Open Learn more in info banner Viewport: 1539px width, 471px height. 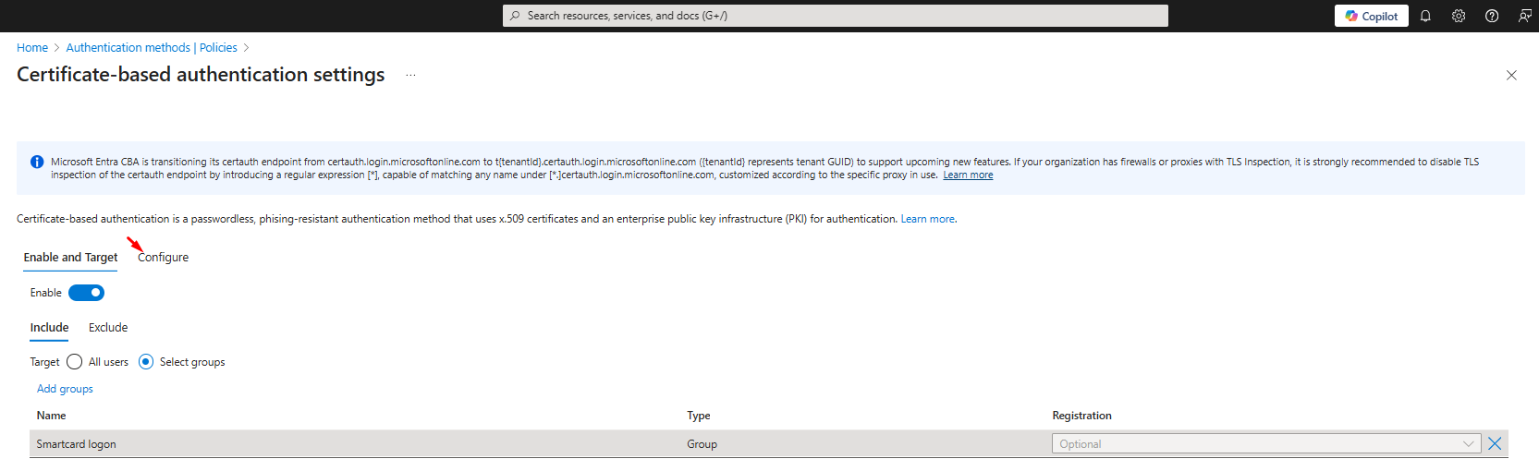point(968,175)
